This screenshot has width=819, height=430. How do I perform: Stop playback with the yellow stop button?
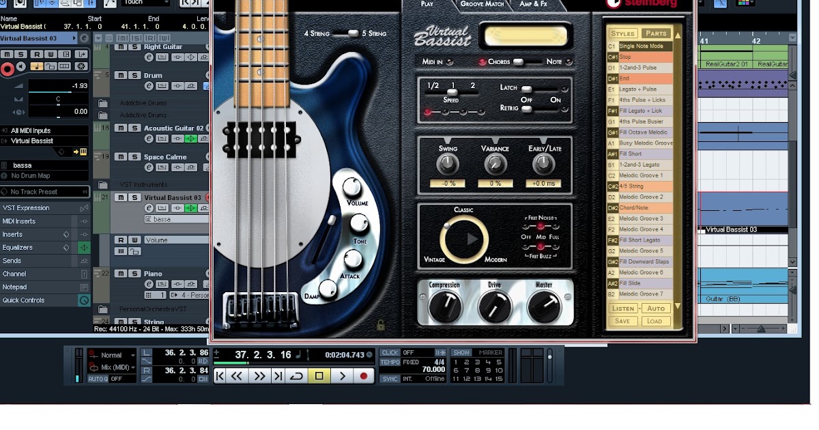[x=319, y=375]
